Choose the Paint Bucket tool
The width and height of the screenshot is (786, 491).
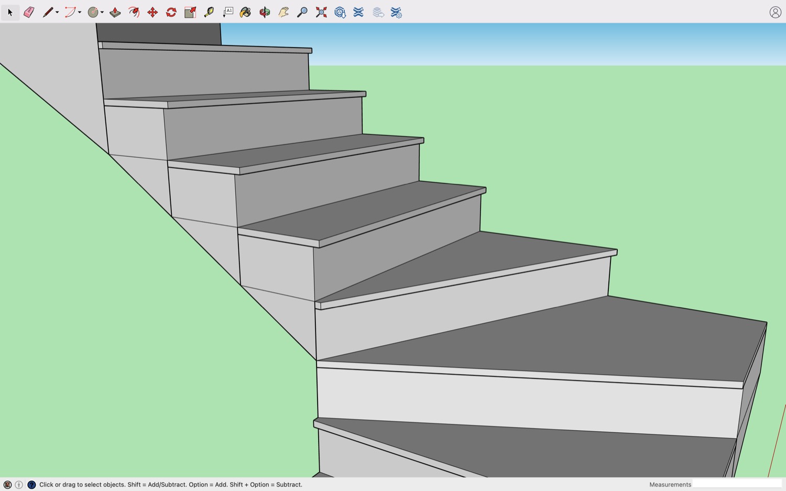(245, 12)
